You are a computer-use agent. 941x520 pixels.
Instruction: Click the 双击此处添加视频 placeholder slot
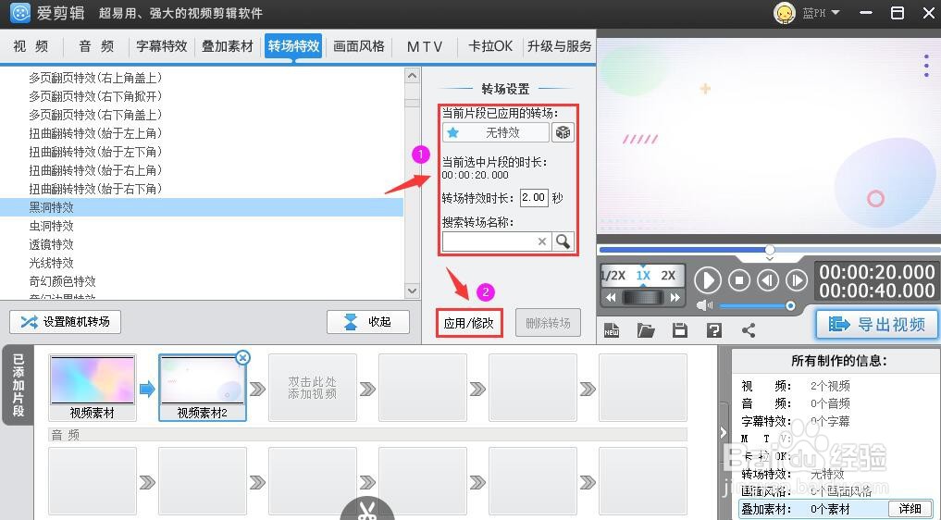pos(312,388)
